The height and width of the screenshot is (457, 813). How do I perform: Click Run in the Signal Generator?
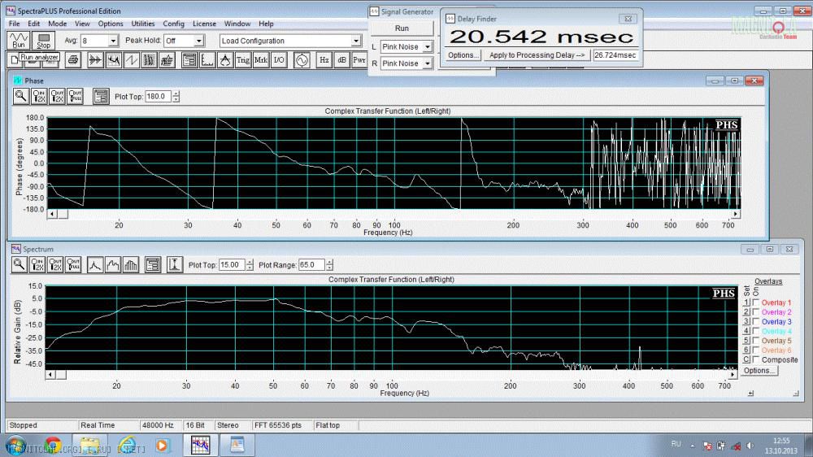[402, 28]
